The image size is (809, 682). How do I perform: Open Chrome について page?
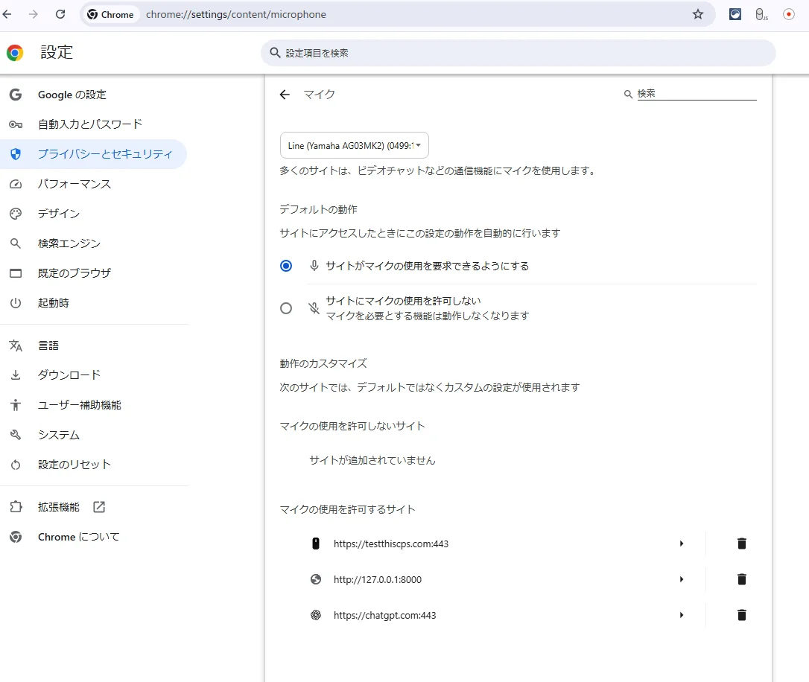[78, 537]
